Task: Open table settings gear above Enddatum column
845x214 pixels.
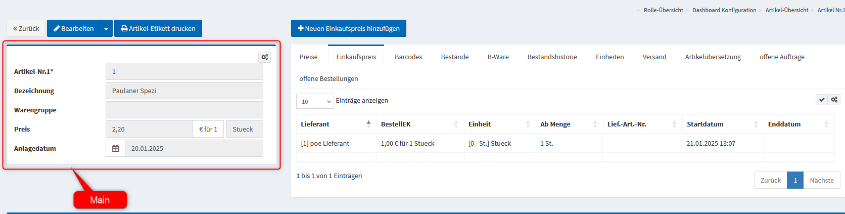Action: [834, 100]
